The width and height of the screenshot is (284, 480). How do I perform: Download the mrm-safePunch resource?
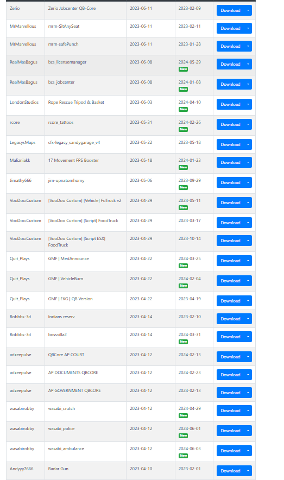[230, 46]
